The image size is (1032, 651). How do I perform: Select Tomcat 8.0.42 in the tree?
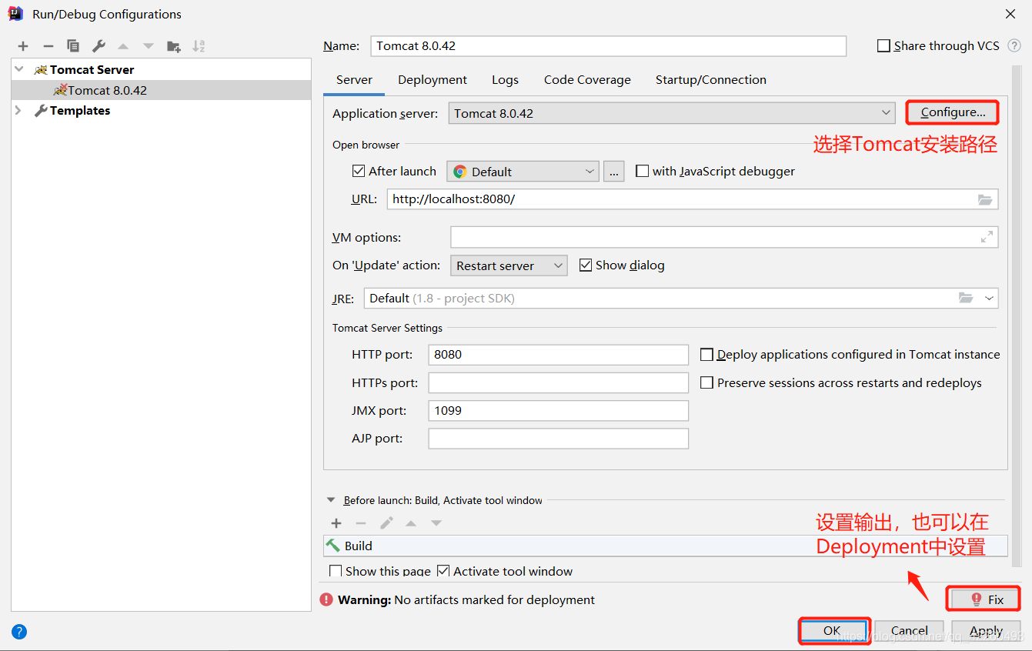(161, 90)
